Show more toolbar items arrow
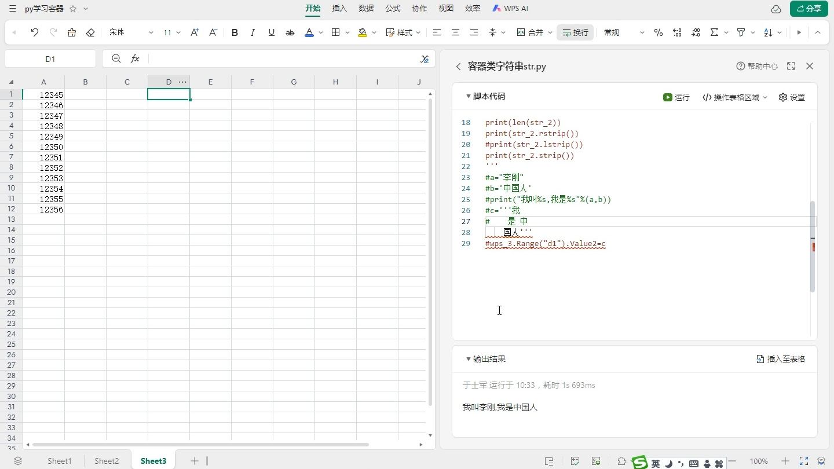This screenshot has width=834, height=469. click(x=799, y=32)
